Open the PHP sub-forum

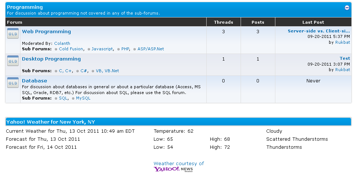tap(125, 49)
